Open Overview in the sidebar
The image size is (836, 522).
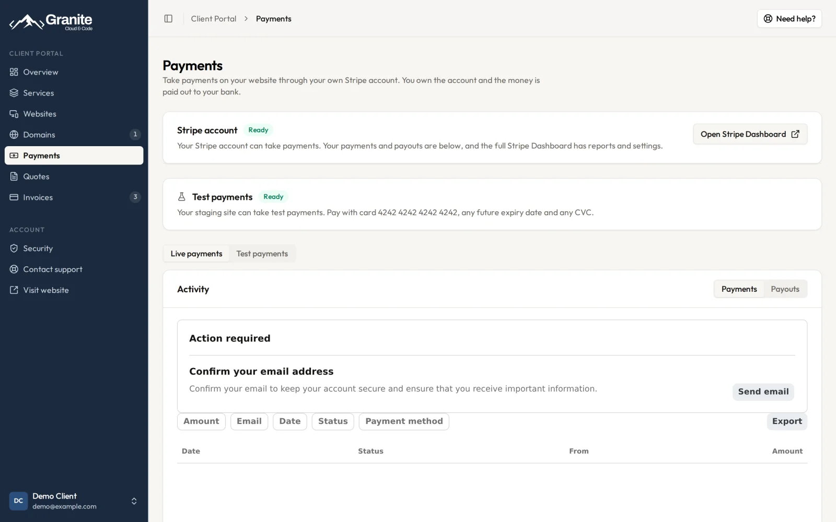click(x=74, y=72)
